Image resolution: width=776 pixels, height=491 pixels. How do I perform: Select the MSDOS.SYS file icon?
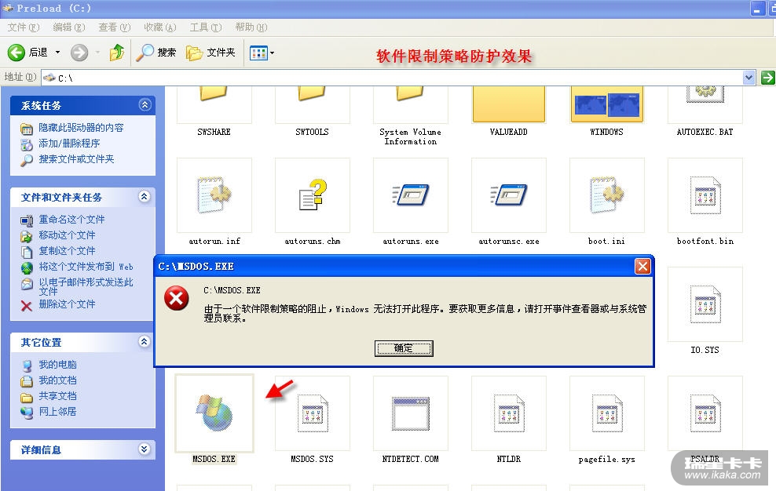click(x=313, y=413)
